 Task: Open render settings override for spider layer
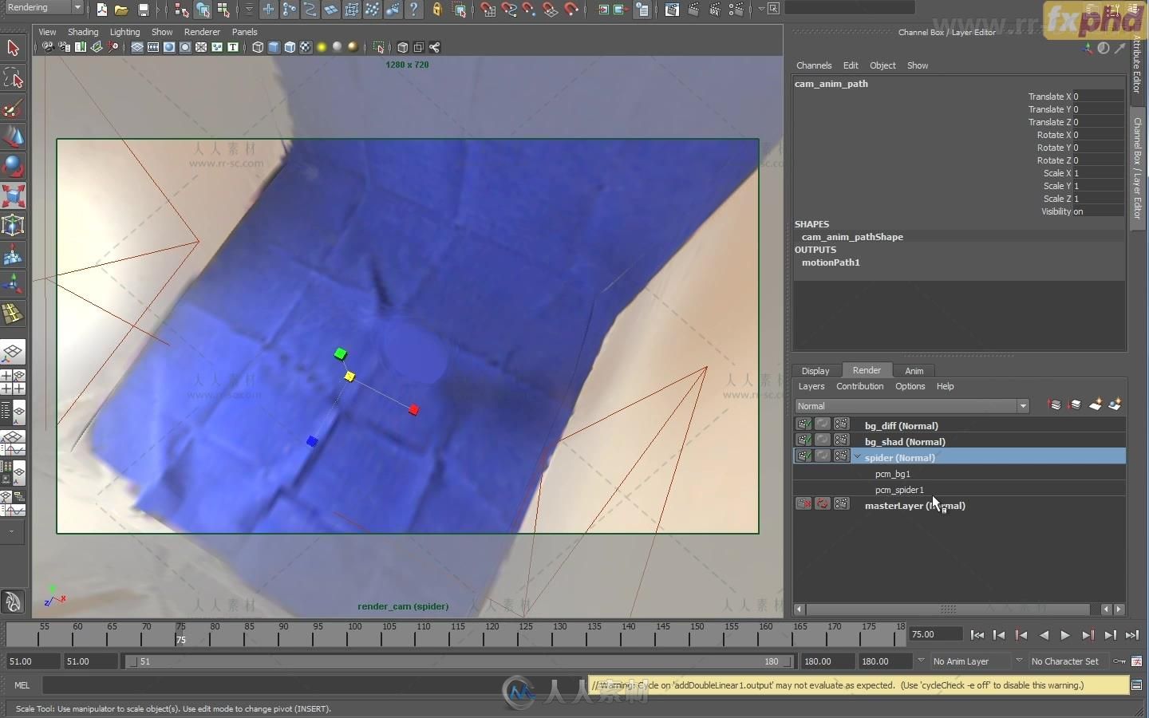point(842,456)
